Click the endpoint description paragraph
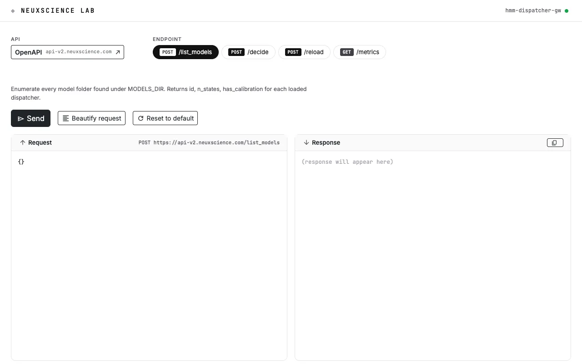 click(159, 93)
